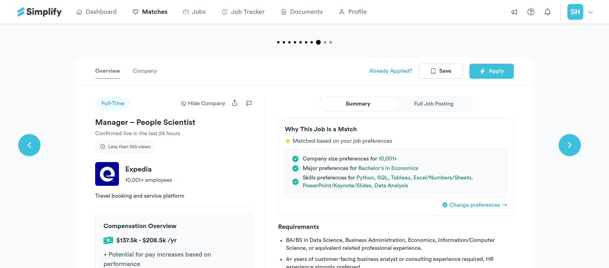Expand the SH account menu chevron
The height and width of the screenshot is (268, 609).
[x=590, y=12]
